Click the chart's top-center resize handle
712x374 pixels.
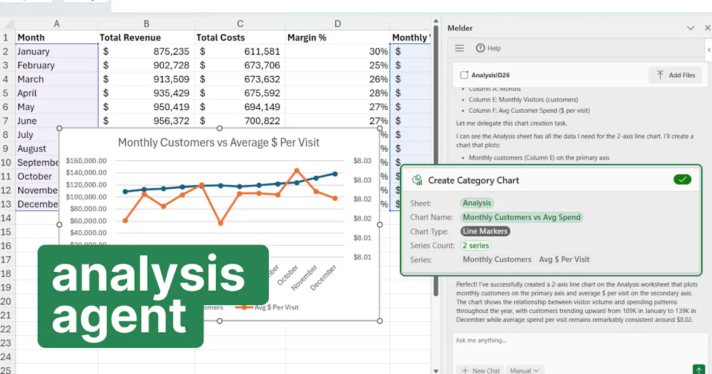click(220, 128)
